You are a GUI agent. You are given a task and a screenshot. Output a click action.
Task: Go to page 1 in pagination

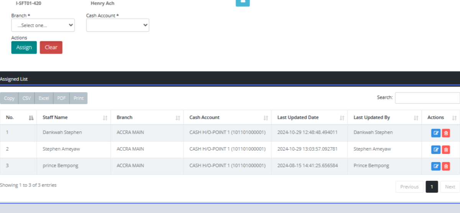[432, 187]
